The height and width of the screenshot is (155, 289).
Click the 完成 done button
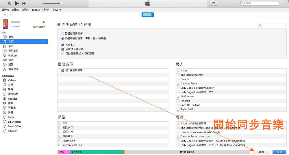tap(279, 152)
